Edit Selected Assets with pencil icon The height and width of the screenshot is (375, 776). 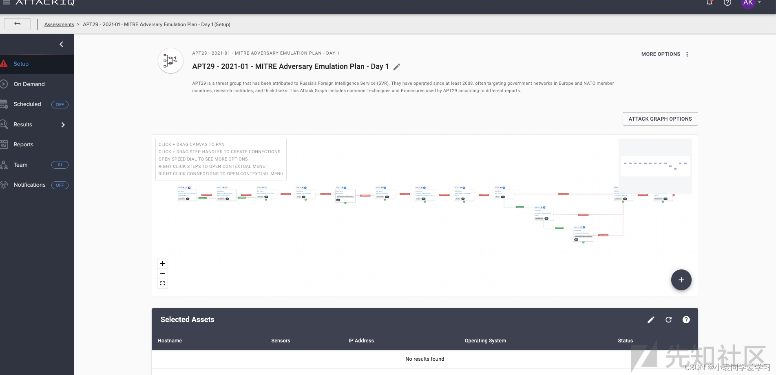pyautogui.click(x=651, y=320)
